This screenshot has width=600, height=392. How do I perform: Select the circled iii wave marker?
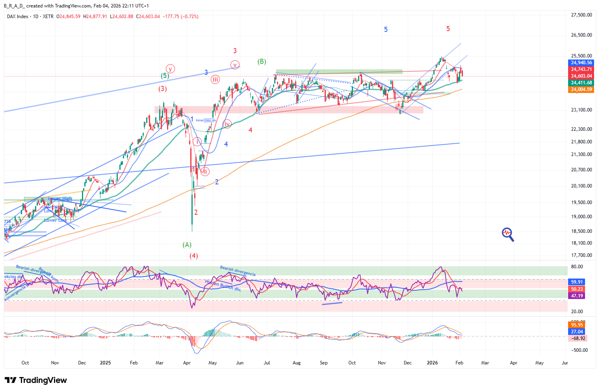click(215, 79)
